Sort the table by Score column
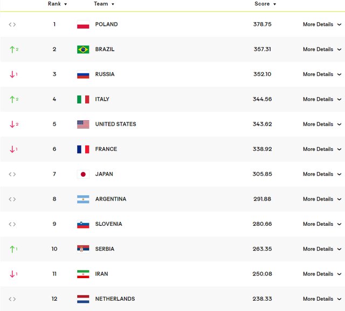345x311 pixels. coord(265,4)
